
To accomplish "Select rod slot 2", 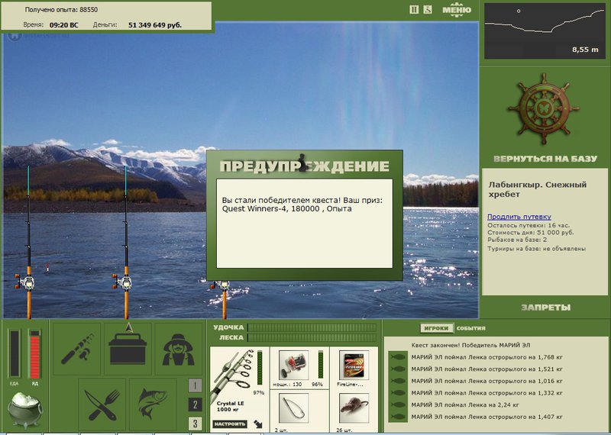I will point(196,404).
